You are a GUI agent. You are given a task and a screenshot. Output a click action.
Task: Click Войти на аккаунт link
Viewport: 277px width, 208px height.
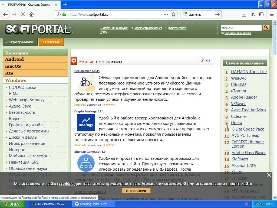(115, 28)
